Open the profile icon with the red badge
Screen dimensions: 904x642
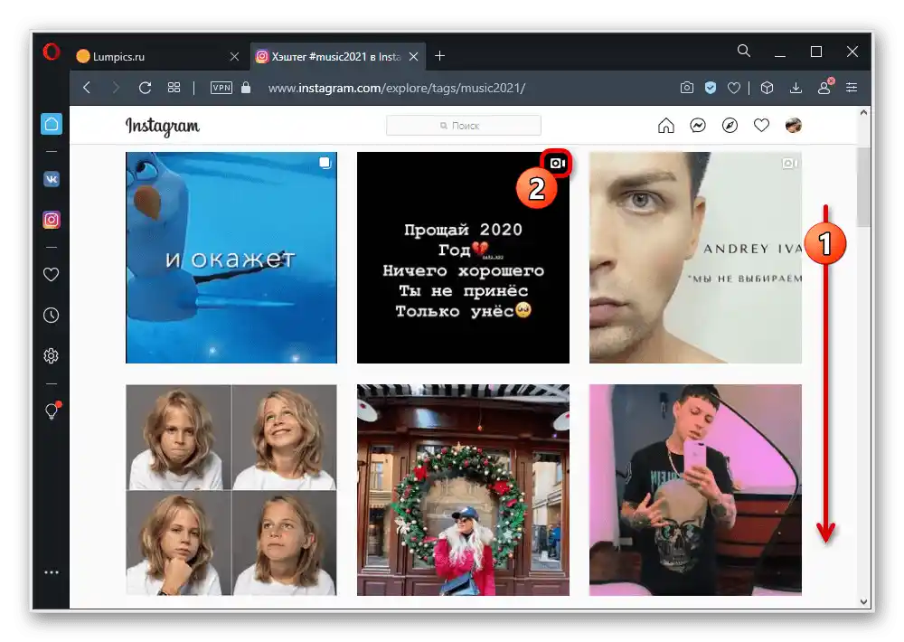coord(825,88)
